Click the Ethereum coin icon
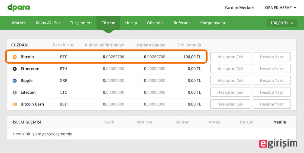The image size is (304, 153). (15, 69)
